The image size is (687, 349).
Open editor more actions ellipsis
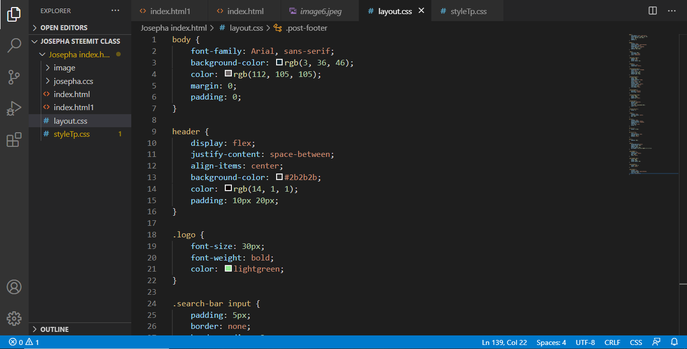(x=672, y=11)
